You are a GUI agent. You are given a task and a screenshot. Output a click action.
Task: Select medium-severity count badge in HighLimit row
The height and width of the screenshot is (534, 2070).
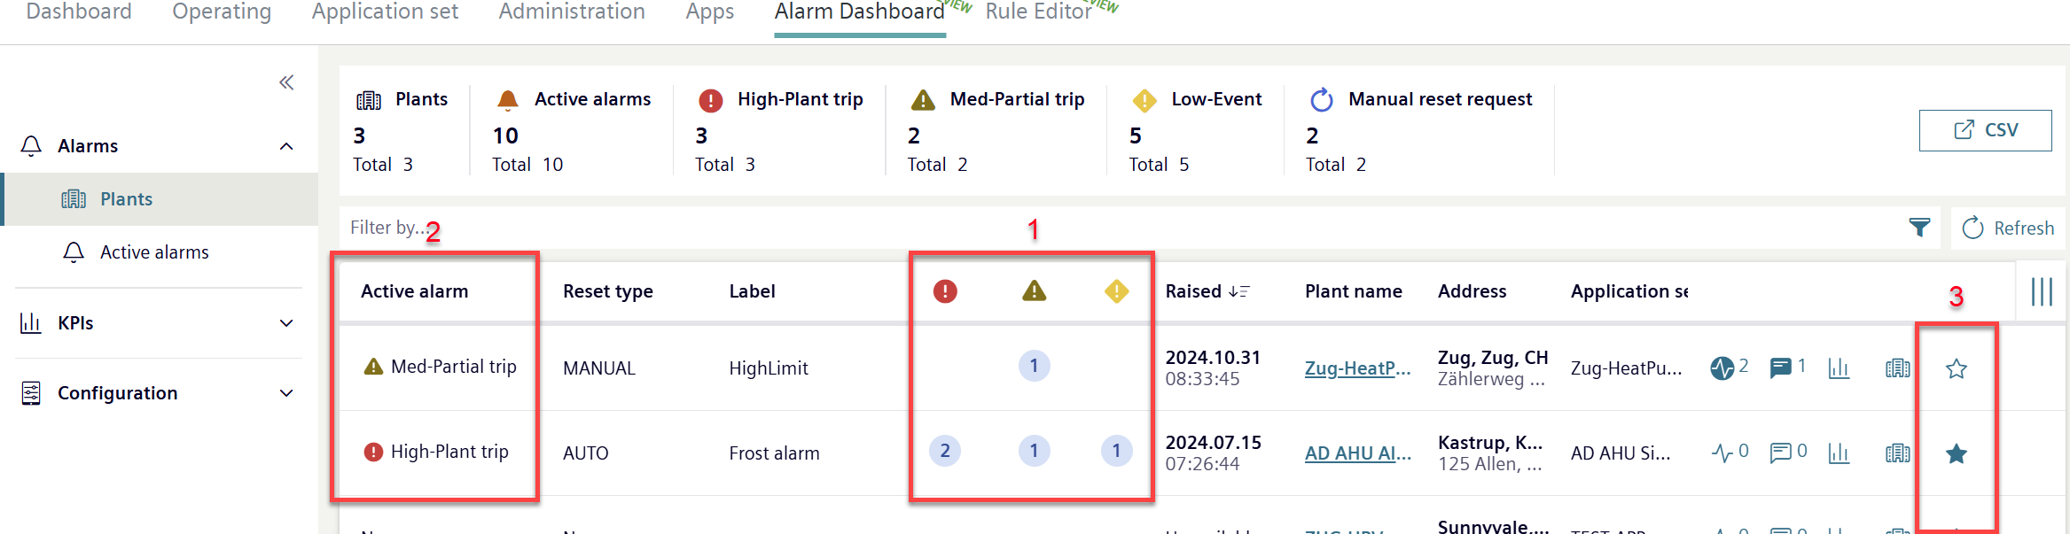pyautogui.click(x=1034, y=366)
